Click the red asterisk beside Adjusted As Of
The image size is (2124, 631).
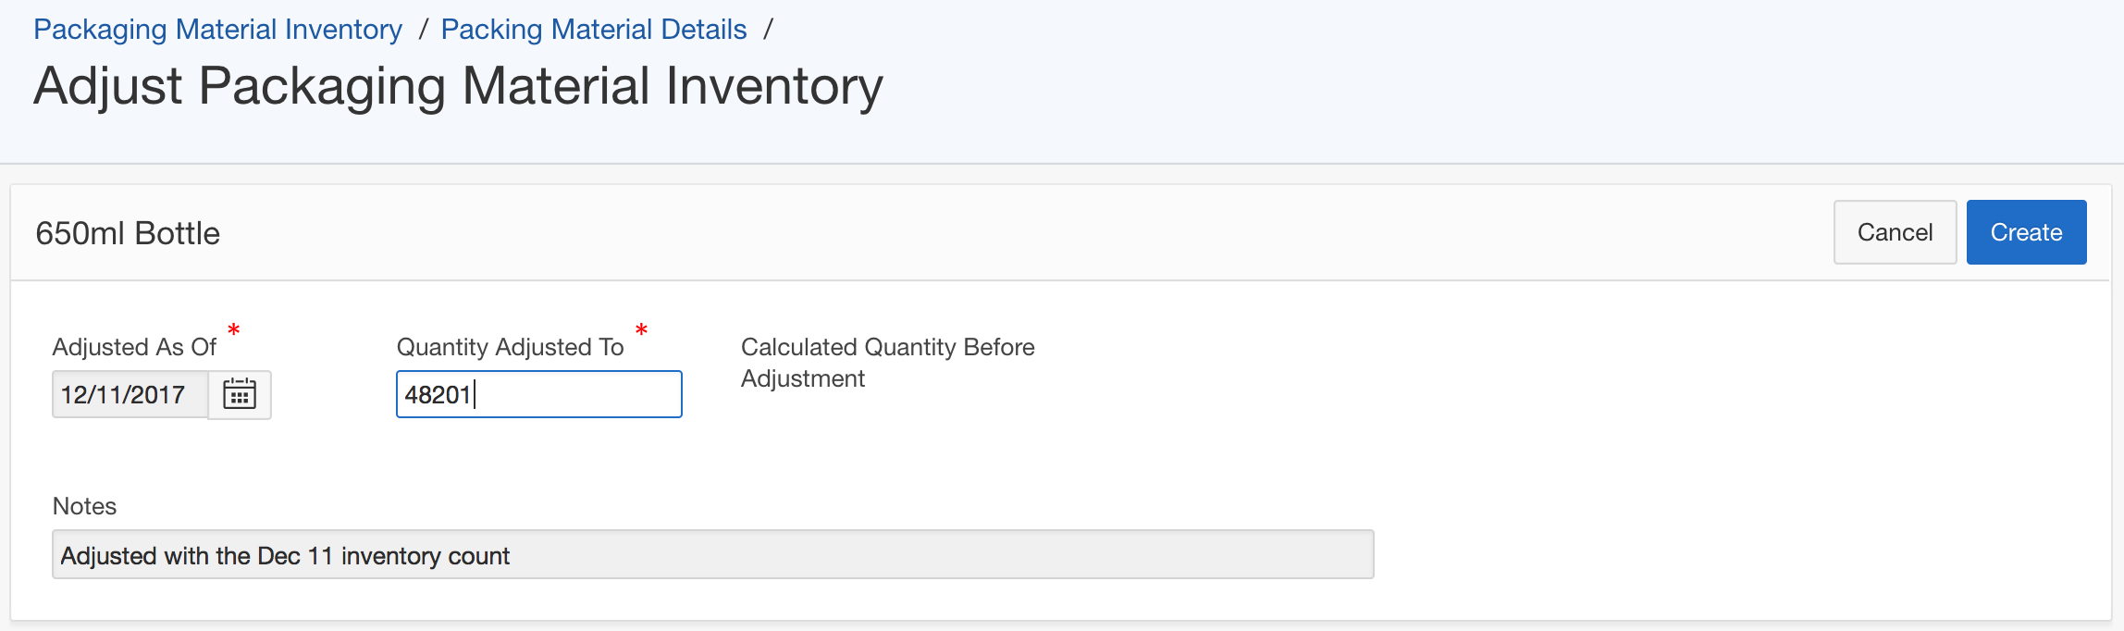tap(234, 330)
